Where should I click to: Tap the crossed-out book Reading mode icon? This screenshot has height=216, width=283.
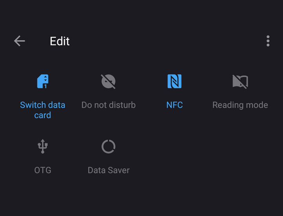click(240, 81)
